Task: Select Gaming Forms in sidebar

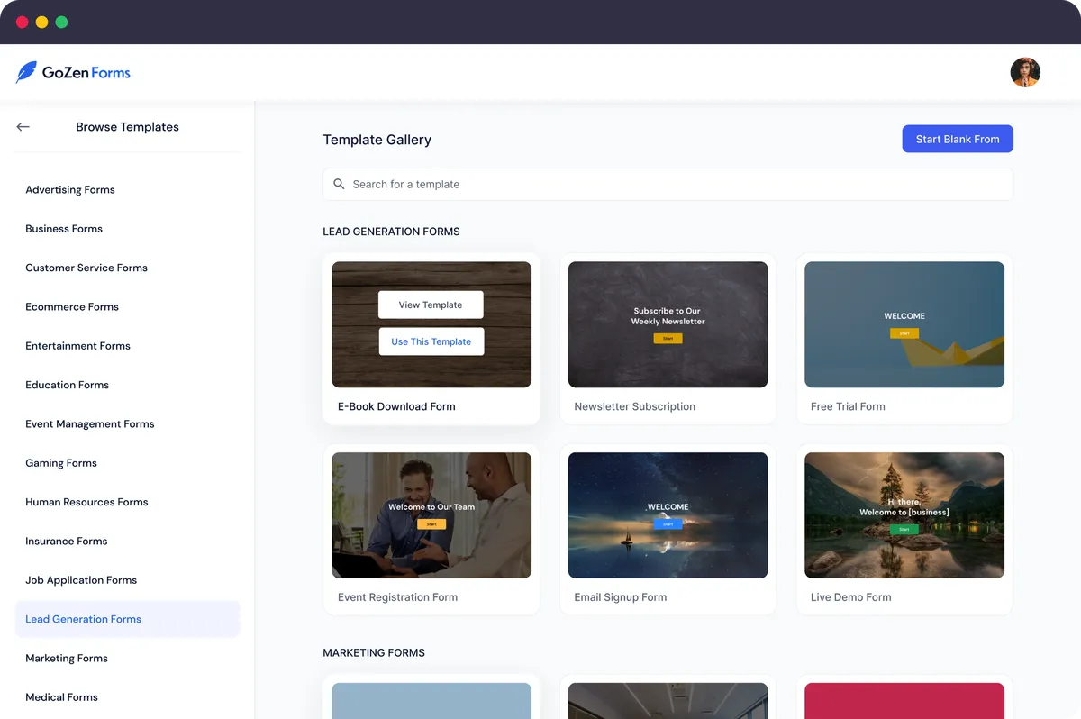Action: (x=61, y=463)
